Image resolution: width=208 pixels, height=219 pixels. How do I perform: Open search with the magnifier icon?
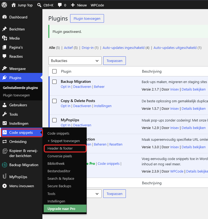(x=39, y=5)
